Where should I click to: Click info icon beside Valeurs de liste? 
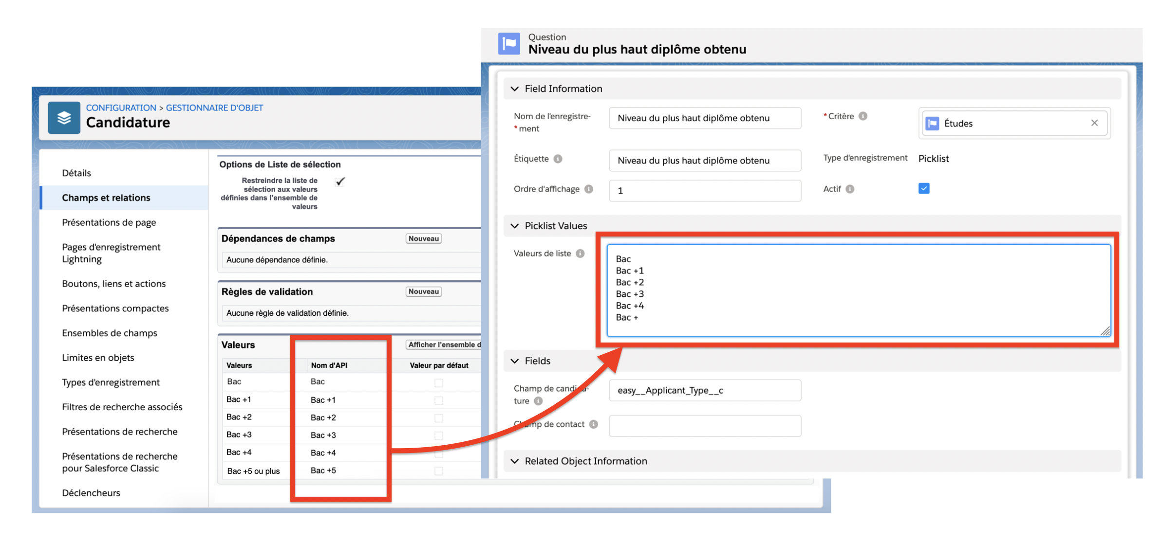tap(580, 254)
